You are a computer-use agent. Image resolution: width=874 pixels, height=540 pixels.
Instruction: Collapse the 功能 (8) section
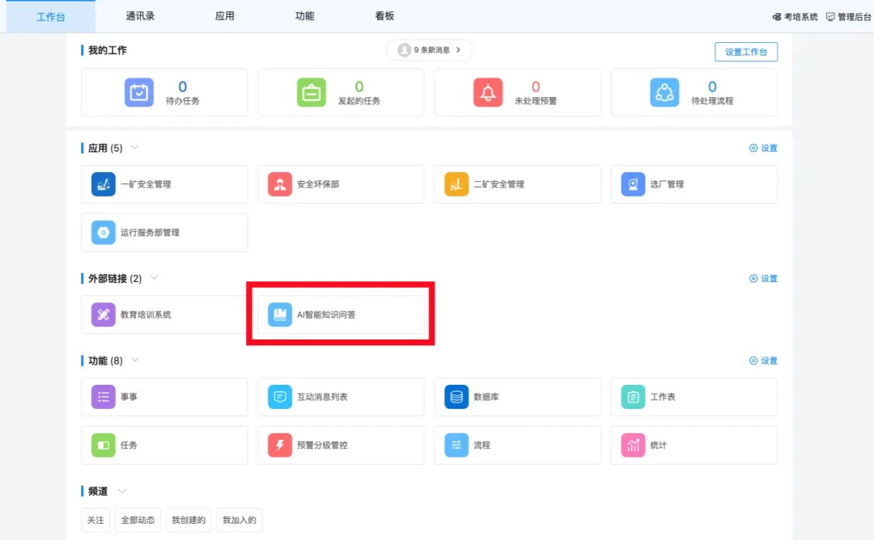[x=135, y=360]
